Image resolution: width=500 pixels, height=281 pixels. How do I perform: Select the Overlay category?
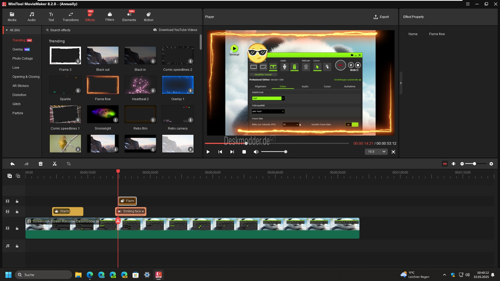click(x=18, y=49)
